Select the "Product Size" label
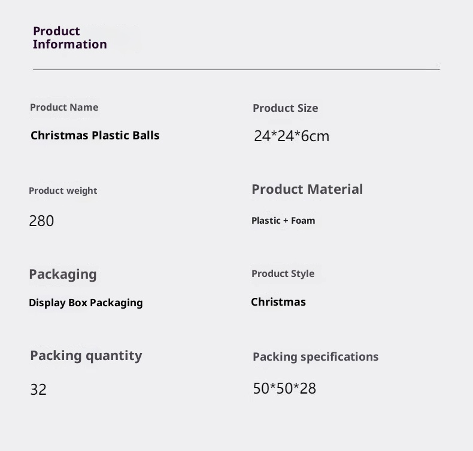The width and height of the screenshot is (473, 451). (285, 108)
